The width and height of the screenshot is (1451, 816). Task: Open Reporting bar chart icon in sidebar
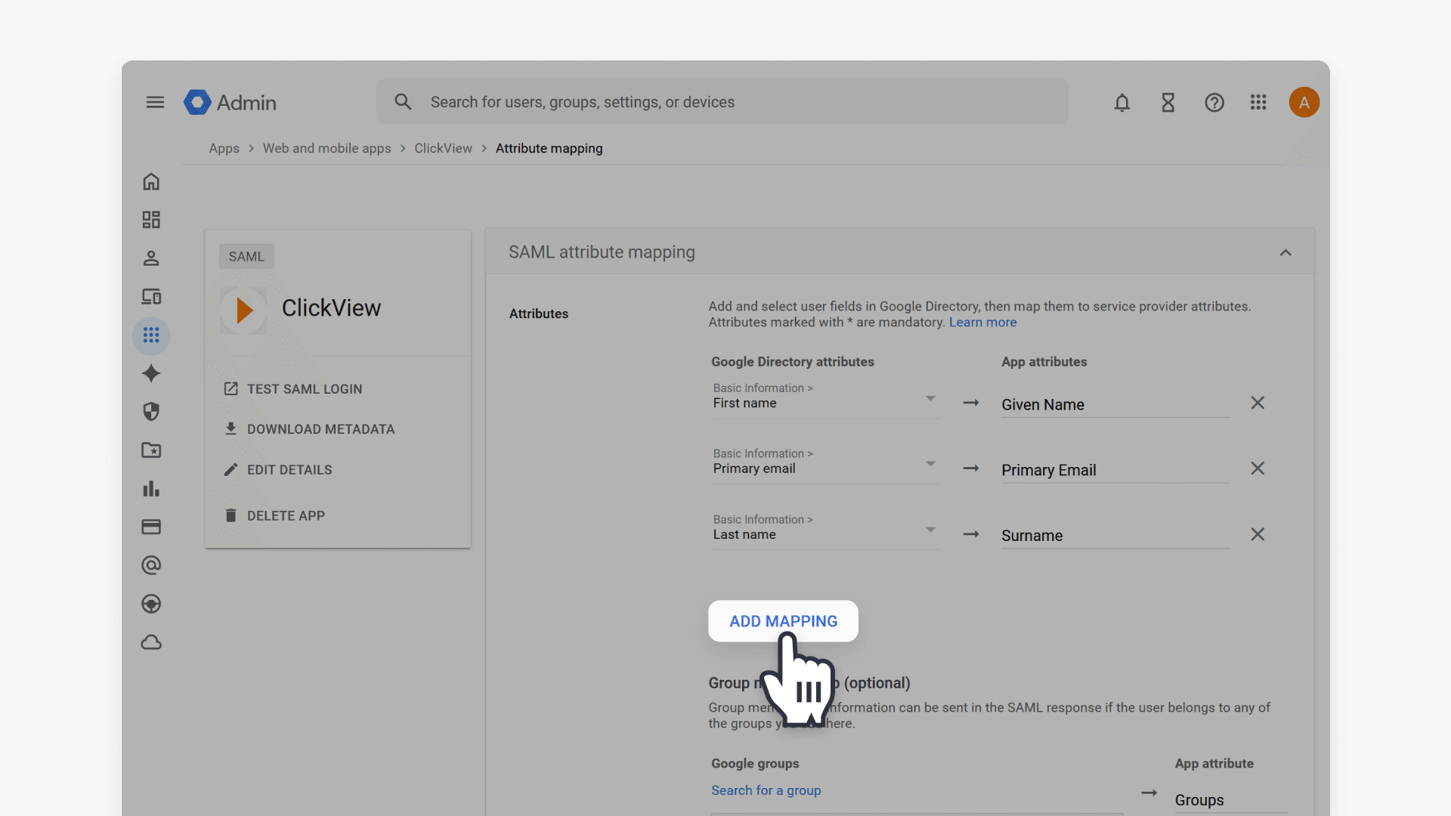151,489
